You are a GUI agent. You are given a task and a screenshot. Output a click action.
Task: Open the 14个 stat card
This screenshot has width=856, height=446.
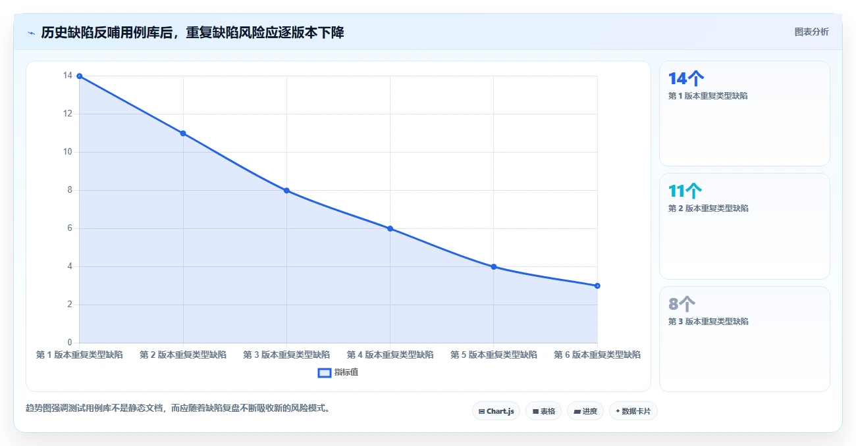tap(744, 113)
